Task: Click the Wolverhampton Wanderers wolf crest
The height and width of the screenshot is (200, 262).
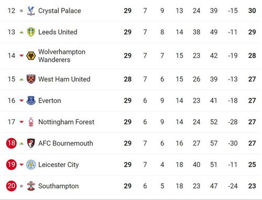Action: 31,56
